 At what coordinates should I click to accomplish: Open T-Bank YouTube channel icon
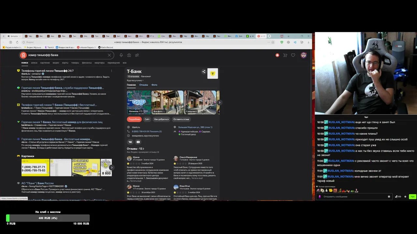138,142
